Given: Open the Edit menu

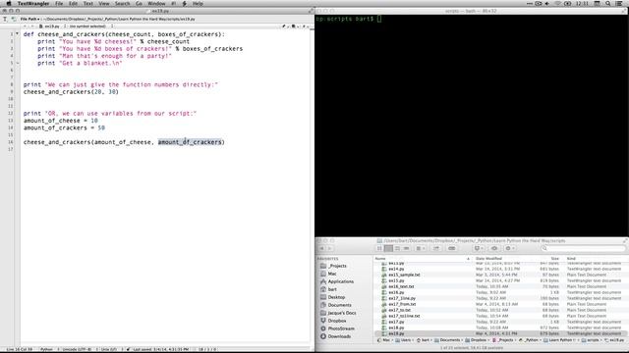Looking at the screenshot, I should [73, 3].
